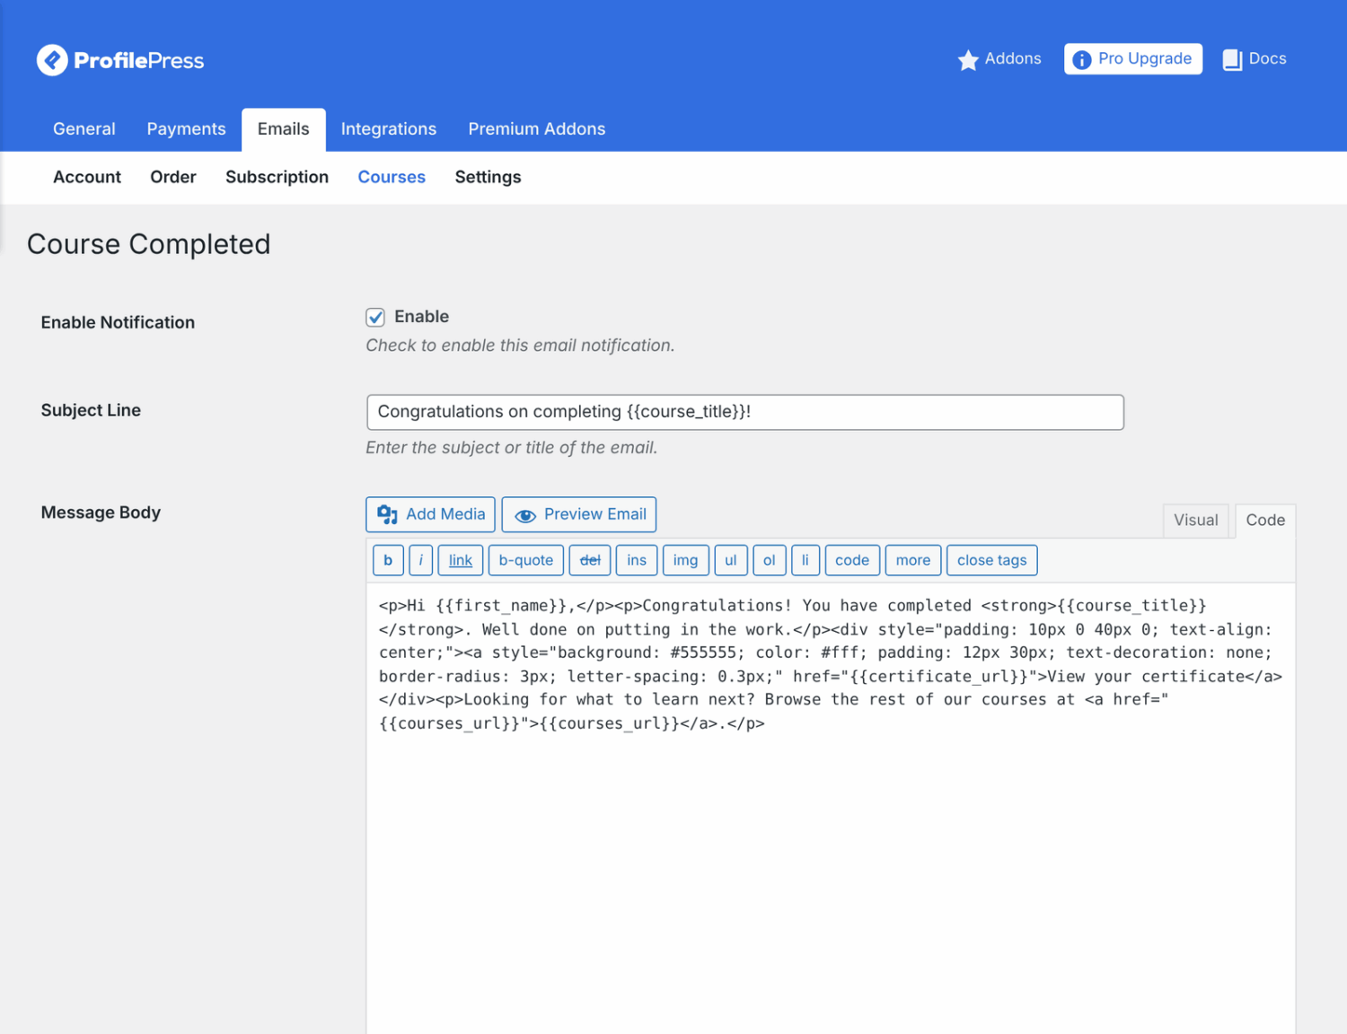The height and width of the screenshot is (1034, 1347).
Task: Open the Integrations tab
Action: pyautogui.click(x=389, y=129)
